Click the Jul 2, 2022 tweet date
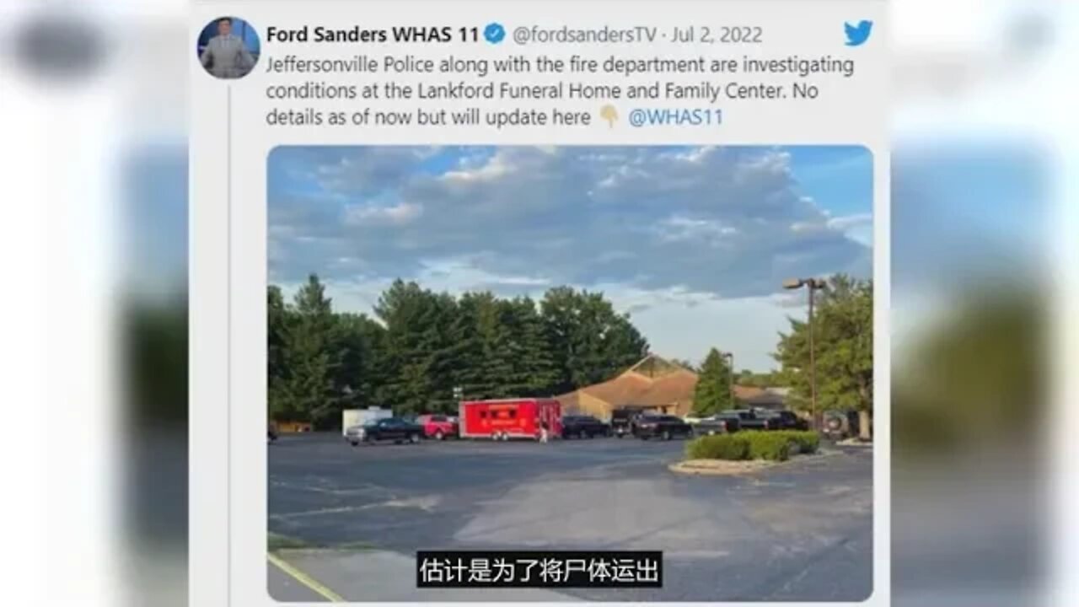This screenshot has height=607, width=1079. pyautogui.click(x=718, y=35)
